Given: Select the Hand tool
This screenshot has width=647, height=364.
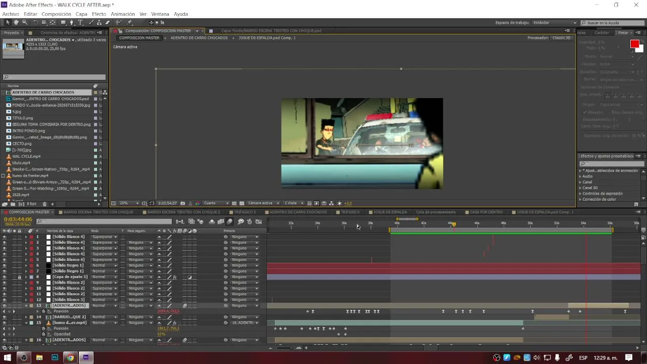Looking at the screenshot, I should click(x=16, y=22).
